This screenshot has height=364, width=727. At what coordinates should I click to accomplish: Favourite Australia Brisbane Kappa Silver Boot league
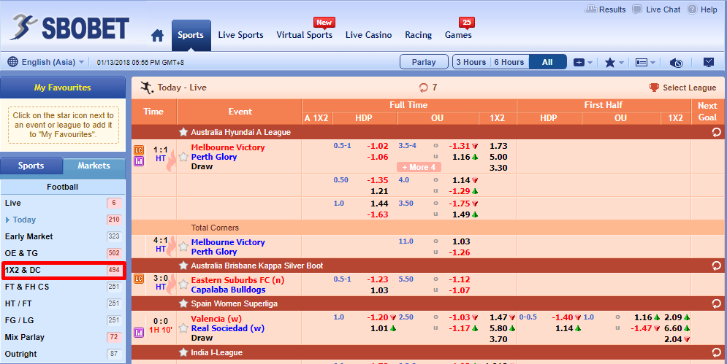click(183, 266)
